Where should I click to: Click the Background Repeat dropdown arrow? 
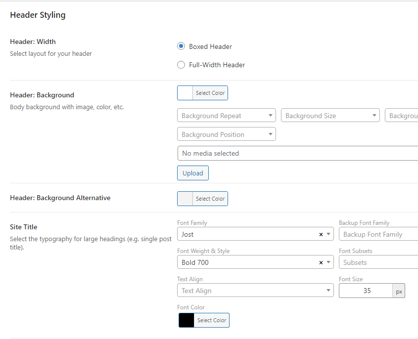270,115
